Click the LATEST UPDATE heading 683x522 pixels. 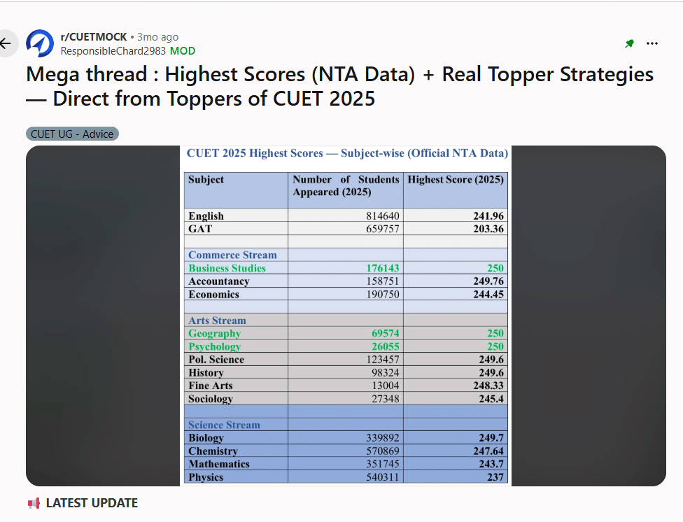pyautogui.click(x=92, y=503)
